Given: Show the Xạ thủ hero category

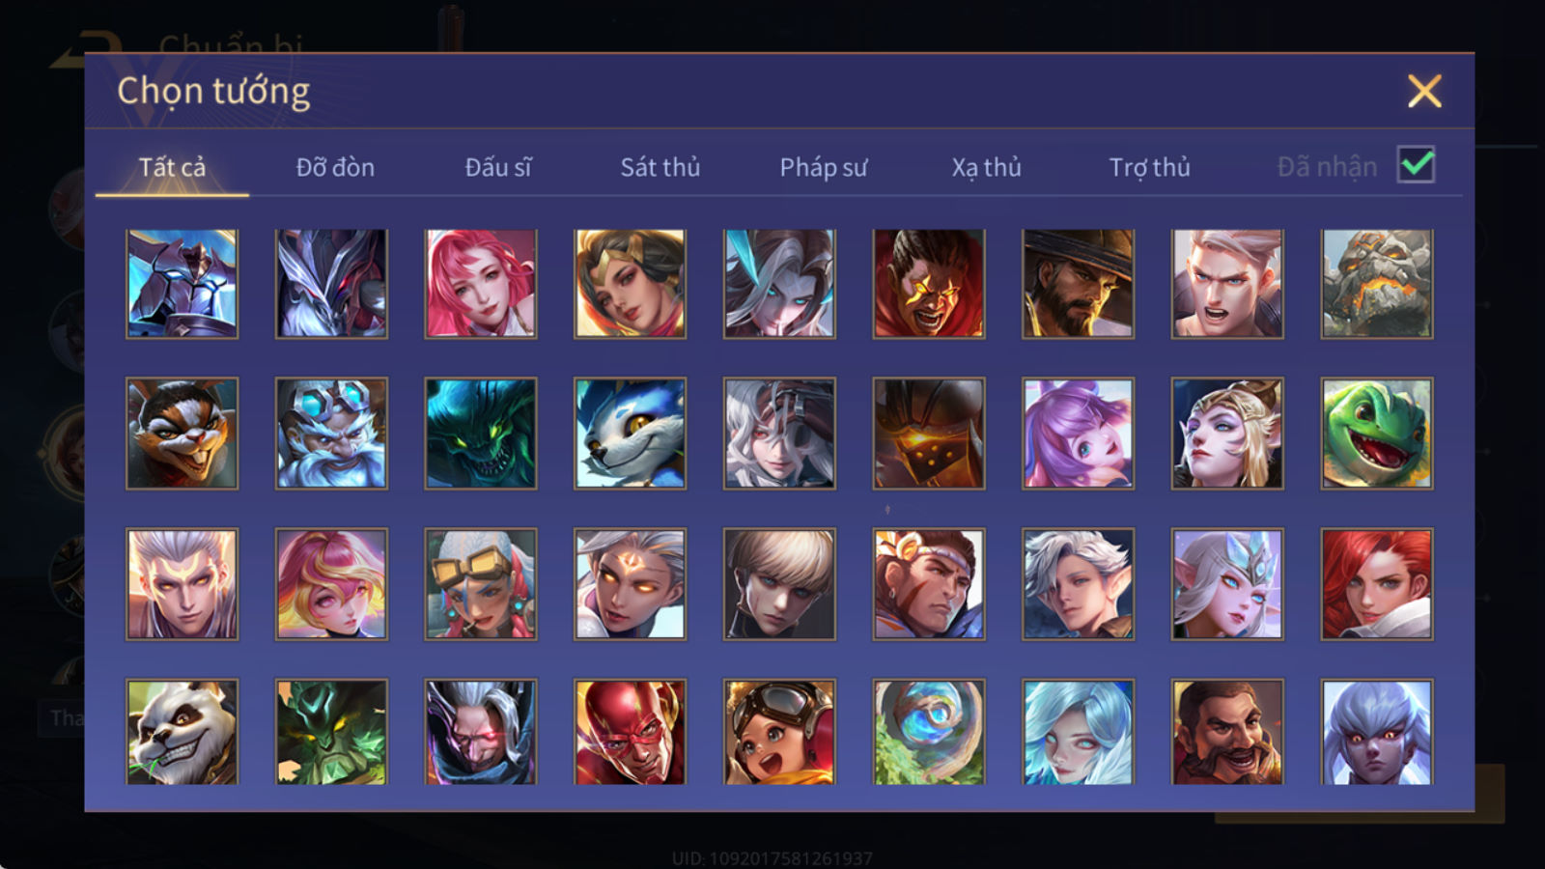Looking at the screenshot, I should click(x=986, y=167).
